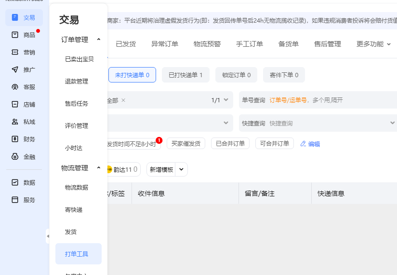Image resolution: width=397 pixels, height=275 pixels.
Task: Select the 未打快递单 0 filter
Action: point(132,75)
